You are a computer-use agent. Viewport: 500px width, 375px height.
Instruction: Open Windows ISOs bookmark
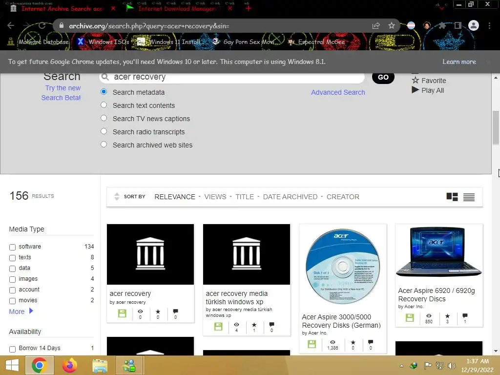(104, 42)
